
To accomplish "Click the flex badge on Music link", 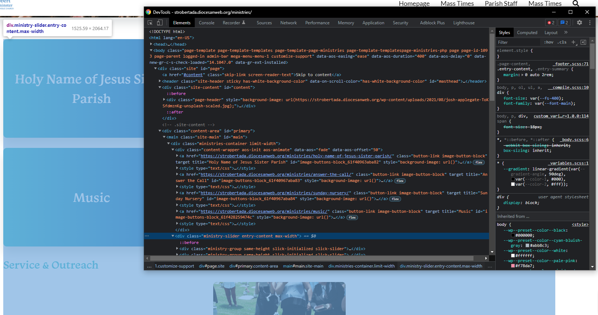I will 352,217.
